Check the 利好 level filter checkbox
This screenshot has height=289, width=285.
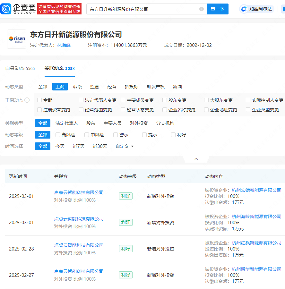(x=173, y=135)
